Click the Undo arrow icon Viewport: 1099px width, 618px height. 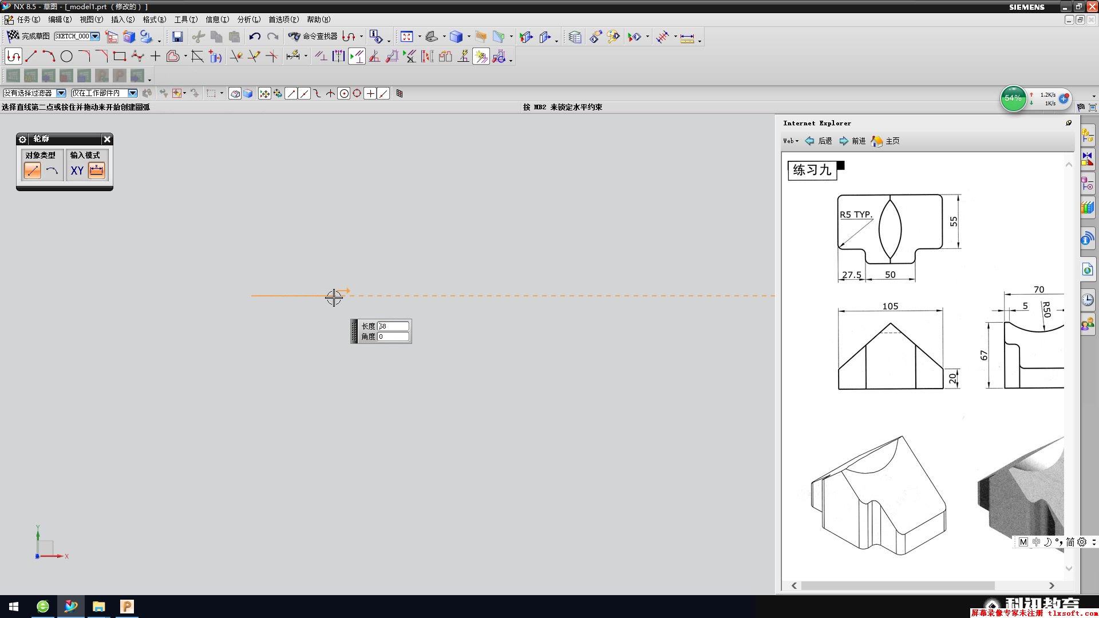pyautogui.click(x=255, y=37)
